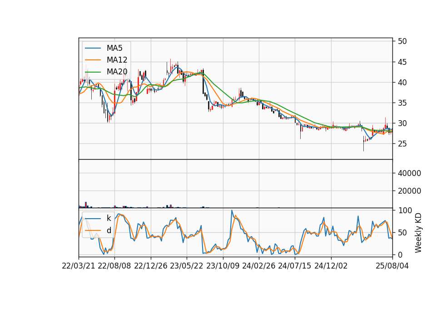Click the 22/12/26 date label
The height and width of the screenshot is (313, 436).
click(151, 266)
